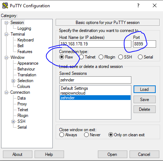Collapse the Session tree node
The width and height of the screenshot is (163, 161).
6,23
